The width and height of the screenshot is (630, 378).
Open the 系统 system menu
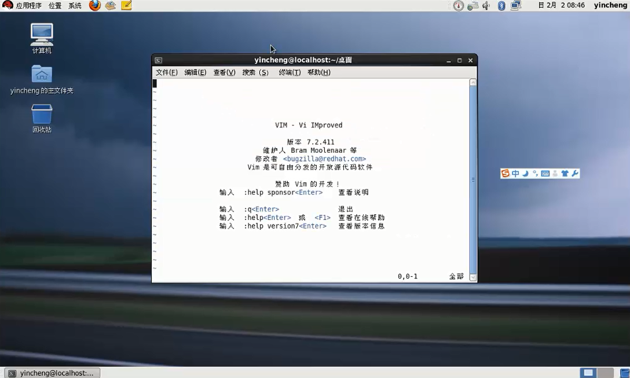(x=75, y=5)
